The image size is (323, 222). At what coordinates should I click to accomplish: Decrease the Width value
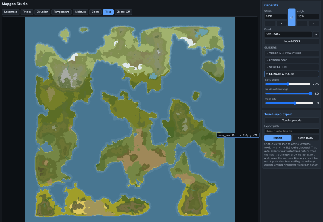point(270,23)
